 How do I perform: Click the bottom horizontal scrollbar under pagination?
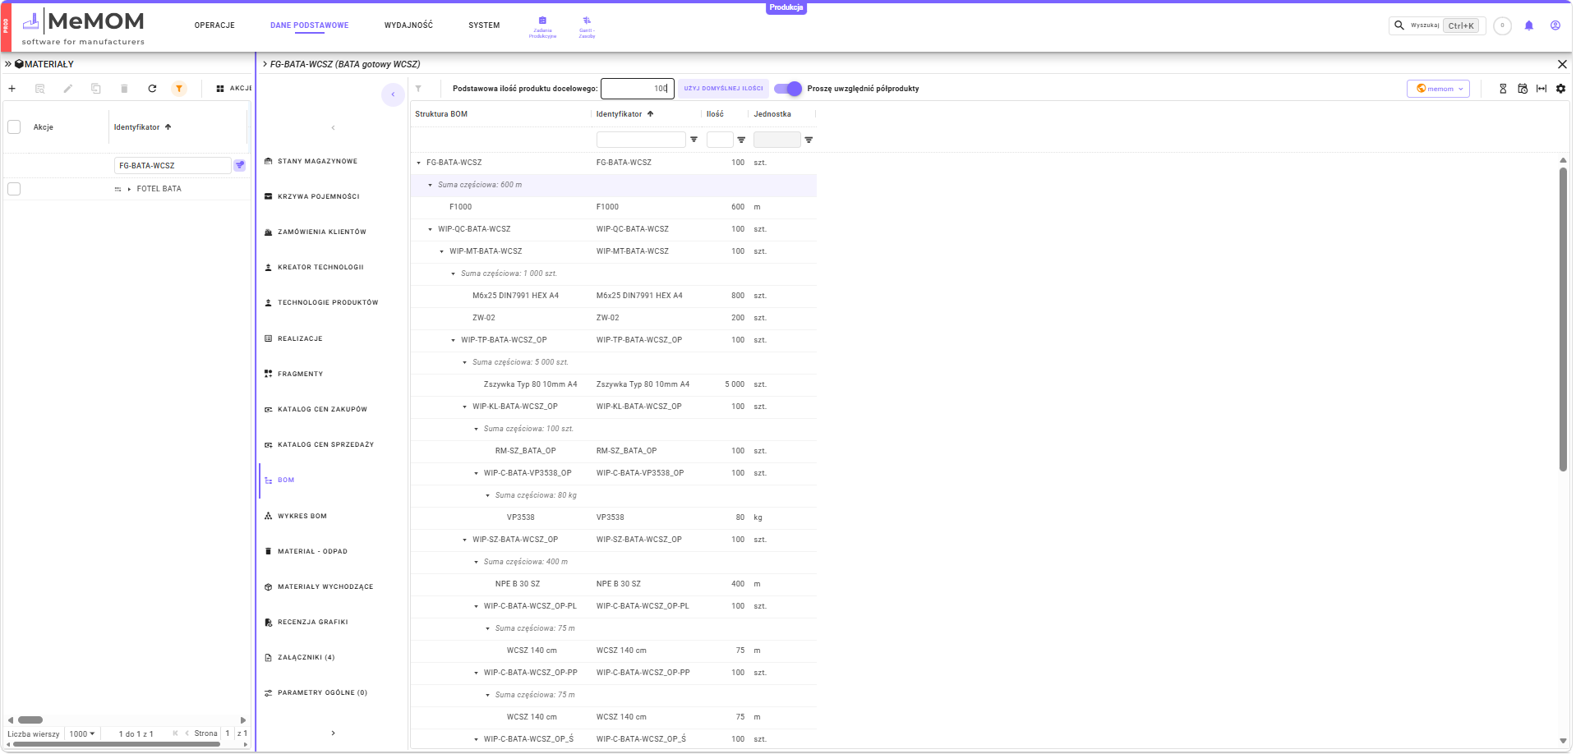point(117,744)
